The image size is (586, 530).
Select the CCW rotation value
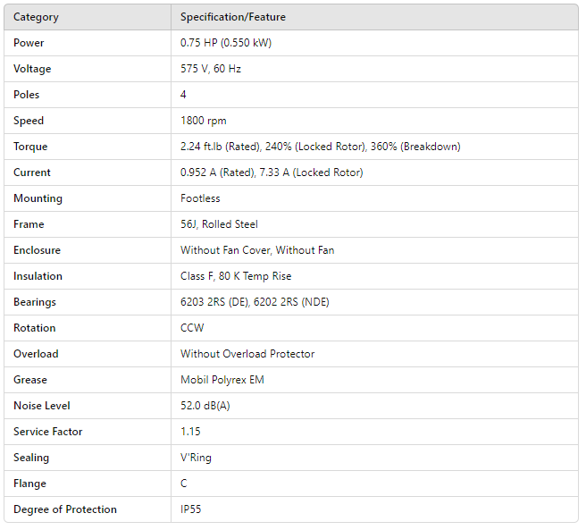pos(192,328)
